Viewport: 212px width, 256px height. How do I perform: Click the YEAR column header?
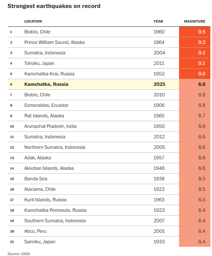pyautogui.click(x=158, y=21)
